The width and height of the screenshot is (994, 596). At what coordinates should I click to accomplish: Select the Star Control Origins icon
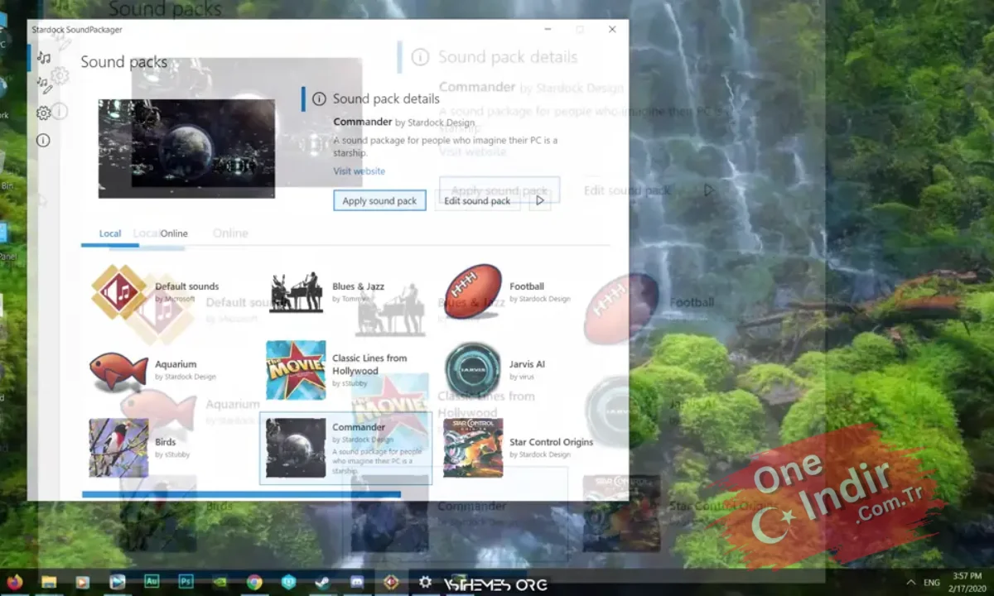coord(473,448)
